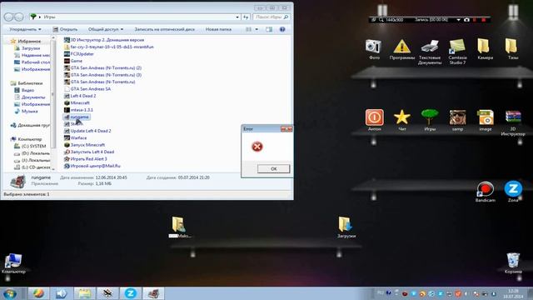The height and width of the screenshot is (300, 533).
Task: Click the Explorer search field
Action: coord(271,17)
